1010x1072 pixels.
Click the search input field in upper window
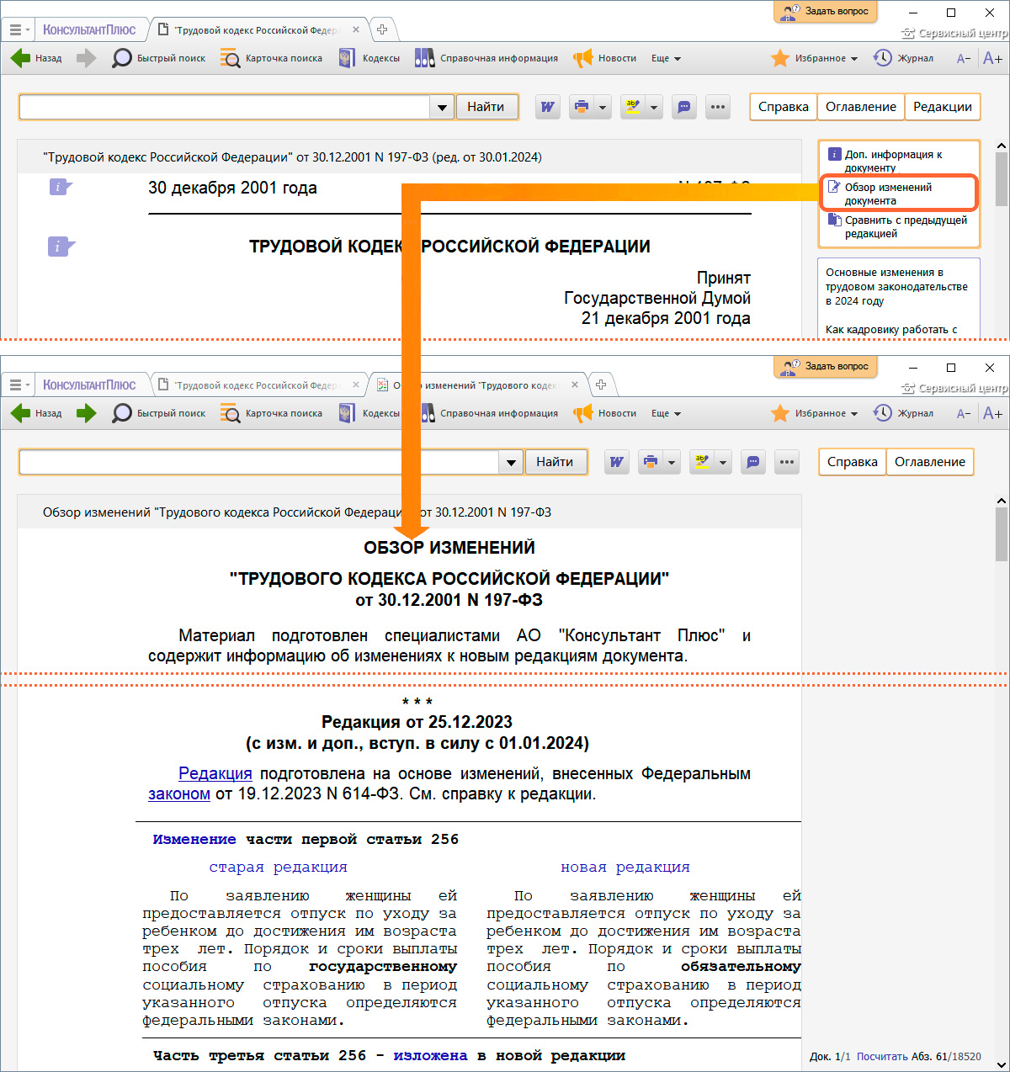(224, 107)
